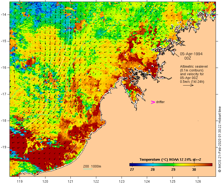Click the '05-Apr 00Z' caption line

[x=189, y=78]
